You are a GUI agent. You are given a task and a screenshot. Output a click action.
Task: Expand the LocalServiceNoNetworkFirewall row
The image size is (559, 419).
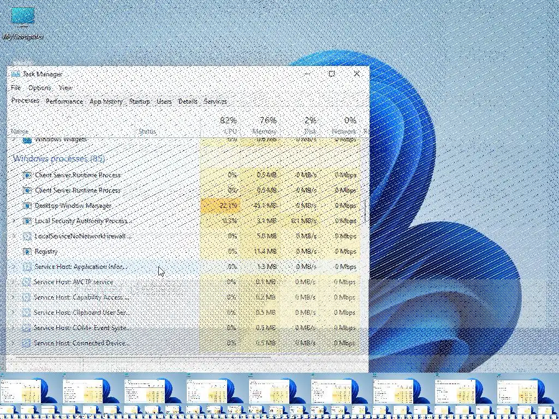click(x=14, y=236)
